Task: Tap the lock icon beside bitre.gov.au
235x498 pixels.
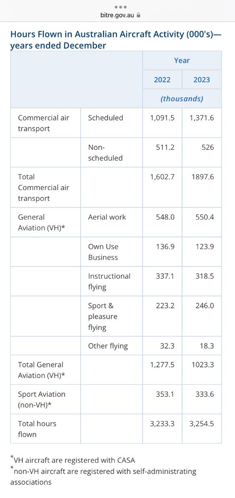Action: point(139,15)
